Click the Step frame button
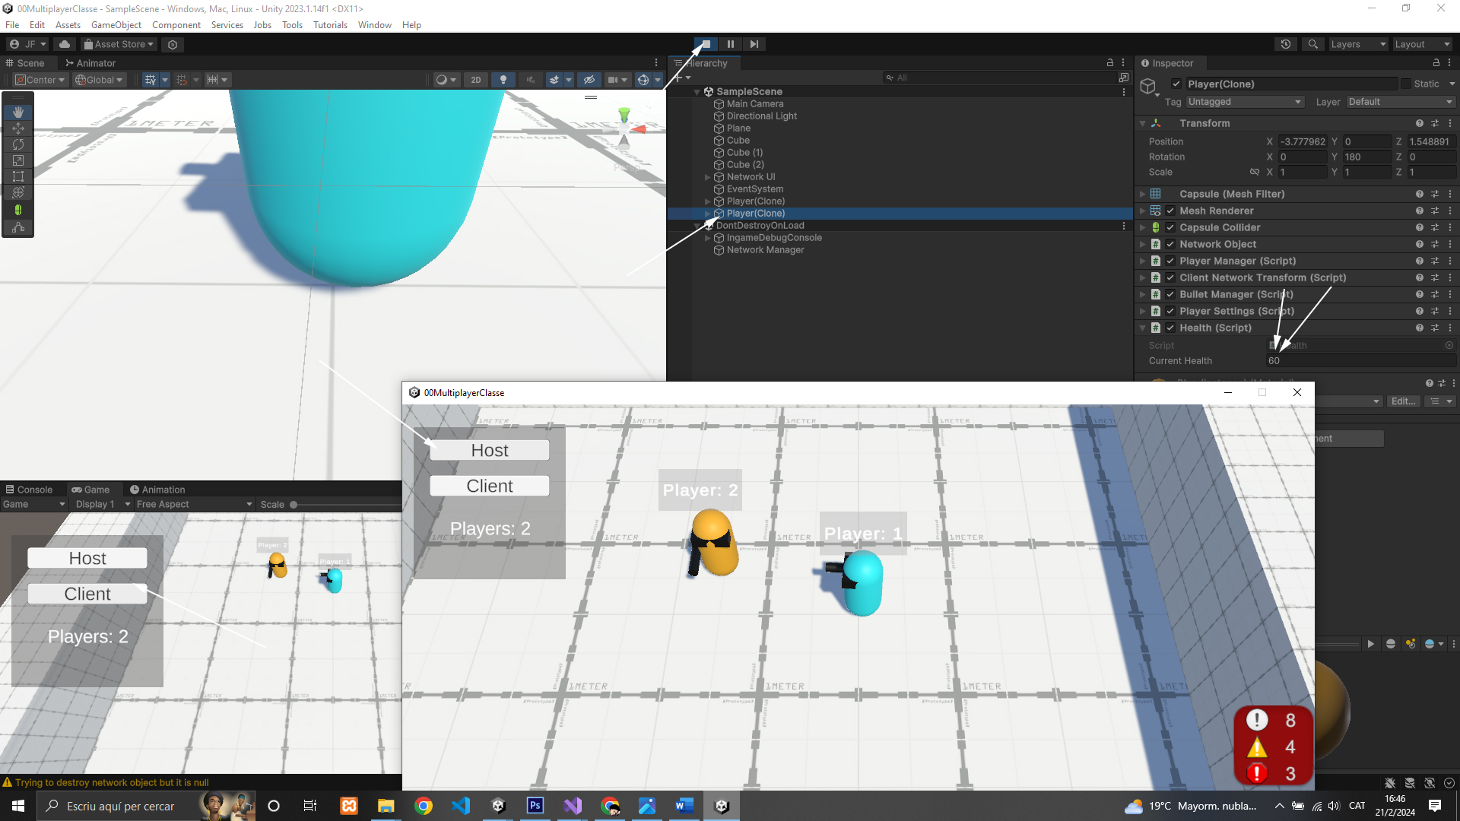This screenshot has width=1460, height=821. pos(754,44)
